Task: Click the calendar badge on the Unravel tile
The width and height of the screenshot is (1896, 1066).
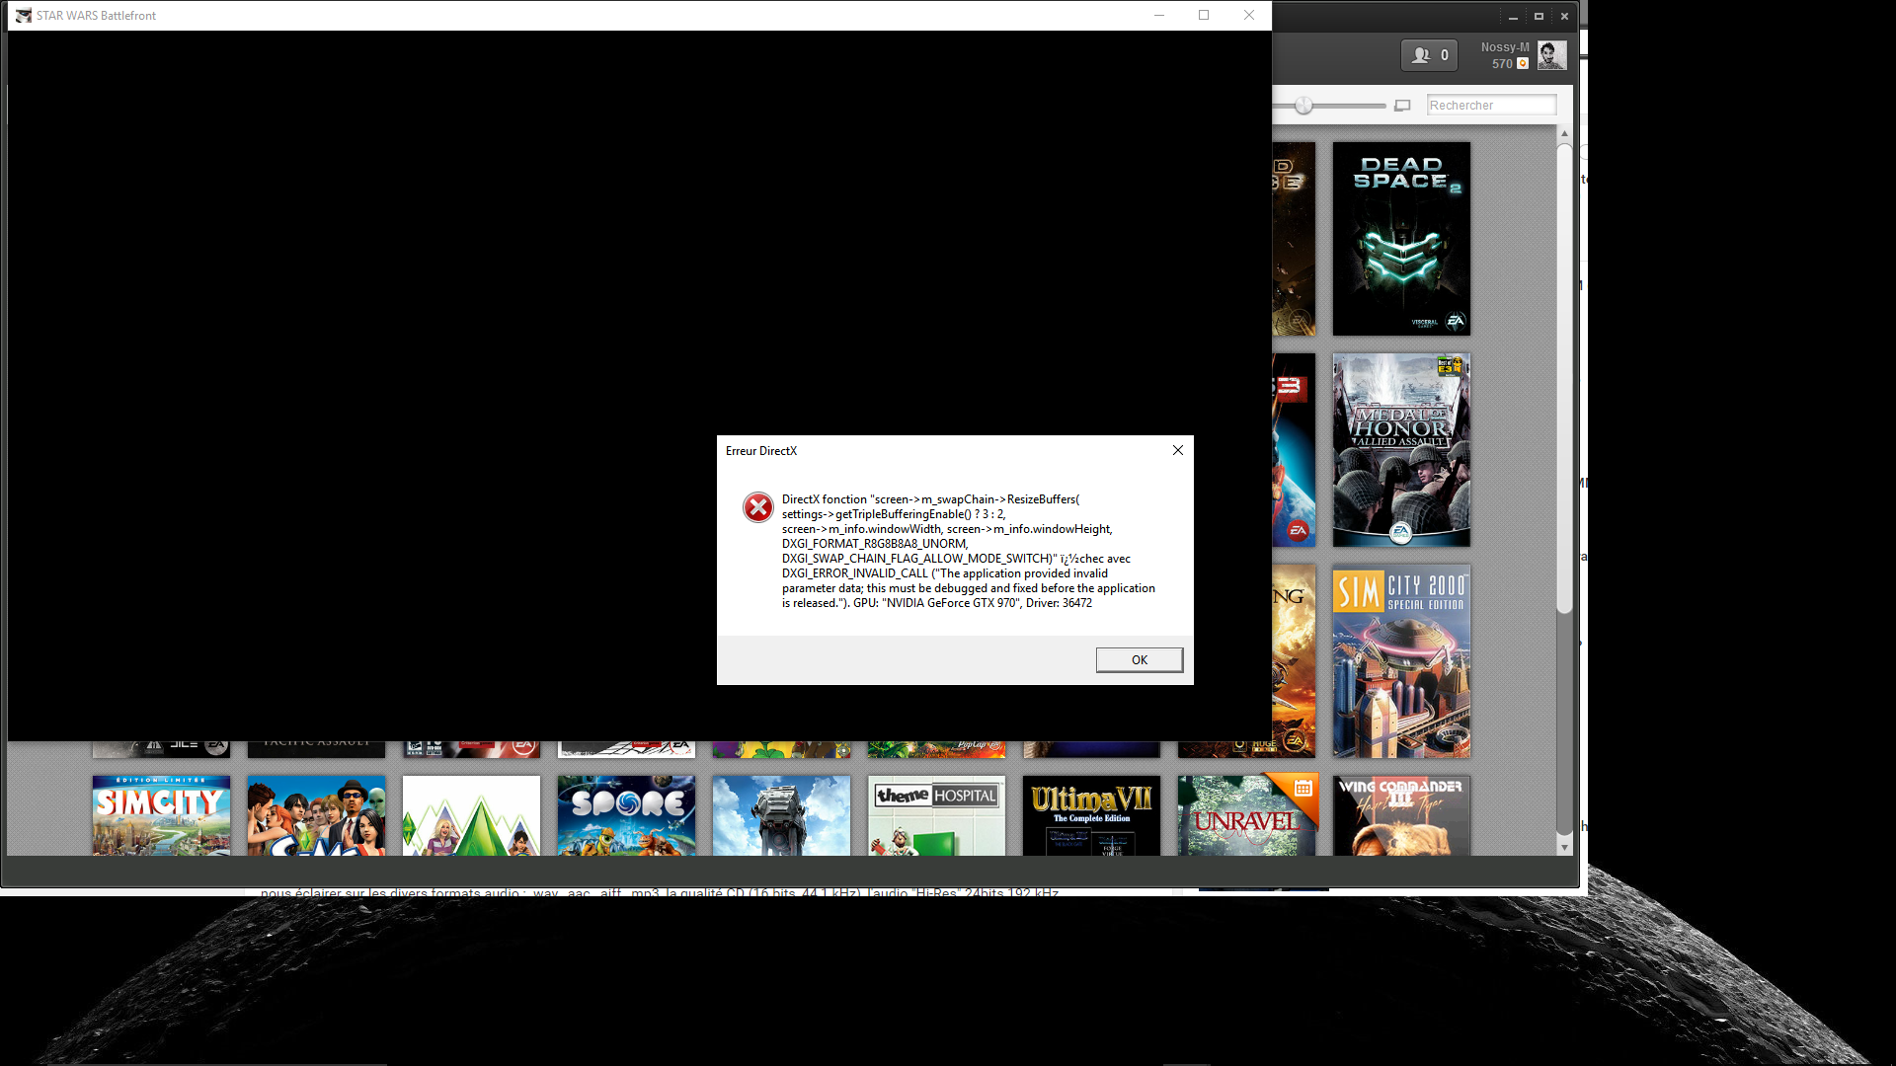Action: tap(1303, 788)
